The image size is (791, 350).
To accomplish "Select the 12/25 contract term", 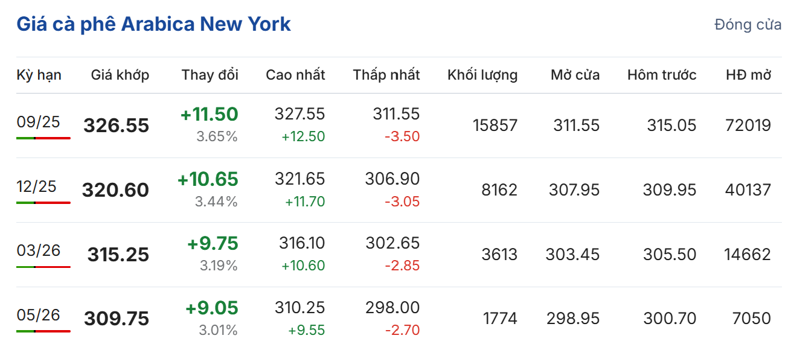I will tap(39, 186).
